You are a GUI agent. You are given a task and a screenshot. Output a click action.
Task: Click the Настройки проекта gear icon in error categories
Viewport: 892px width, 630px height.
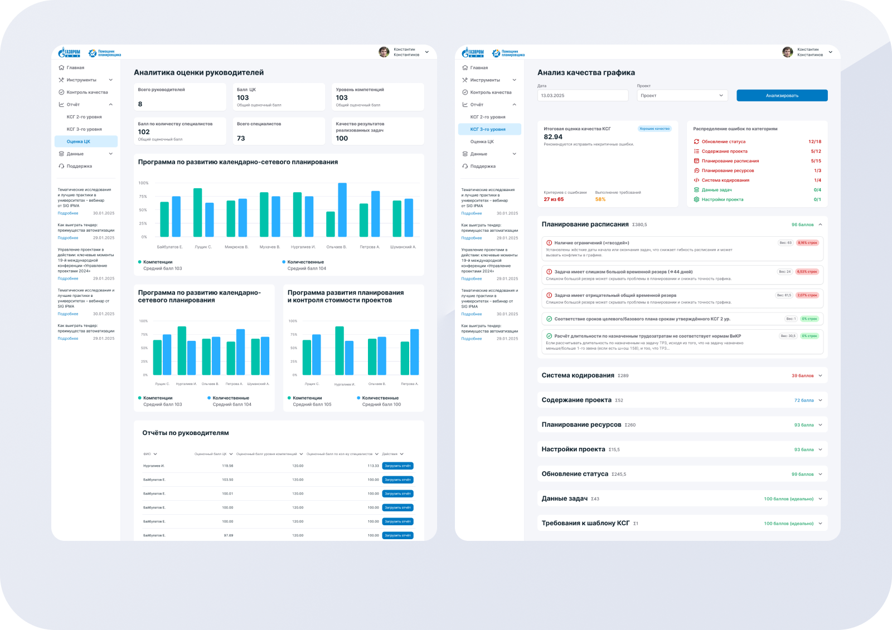(696, 199)
